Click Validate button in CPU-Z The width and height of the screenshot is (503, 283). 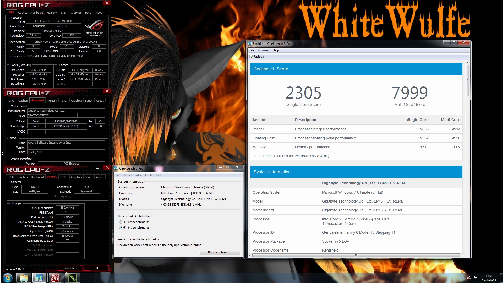tap(70, 268)
